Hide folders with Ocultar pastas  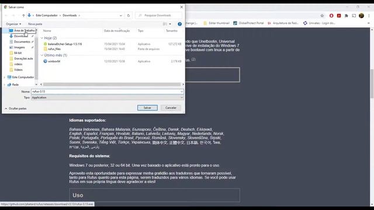click(16, 108)
